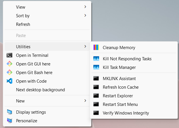Click the VS Code icon beside Open with Code
179x128 pixels.
coord(9,81)
